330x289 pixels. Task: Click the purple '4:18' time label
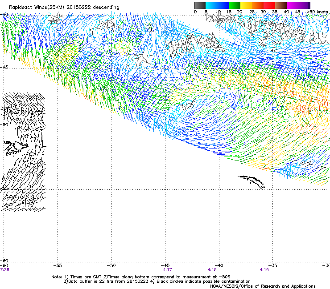pyautogui.click(x=212, y=270)
